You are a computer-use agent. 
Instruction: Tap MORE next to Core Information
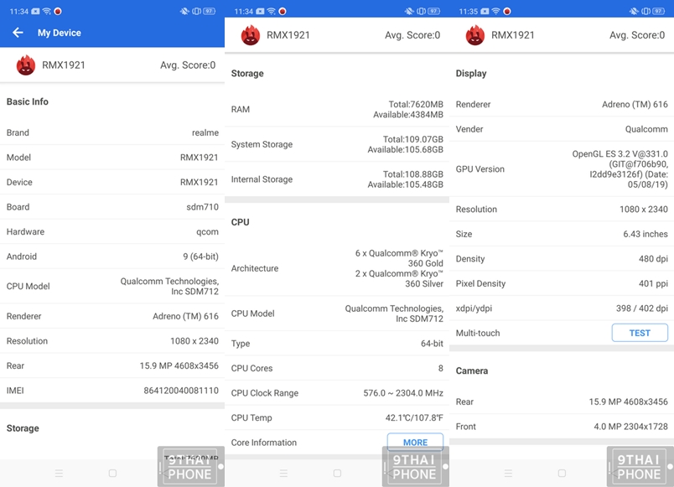[x=415, y=443]
